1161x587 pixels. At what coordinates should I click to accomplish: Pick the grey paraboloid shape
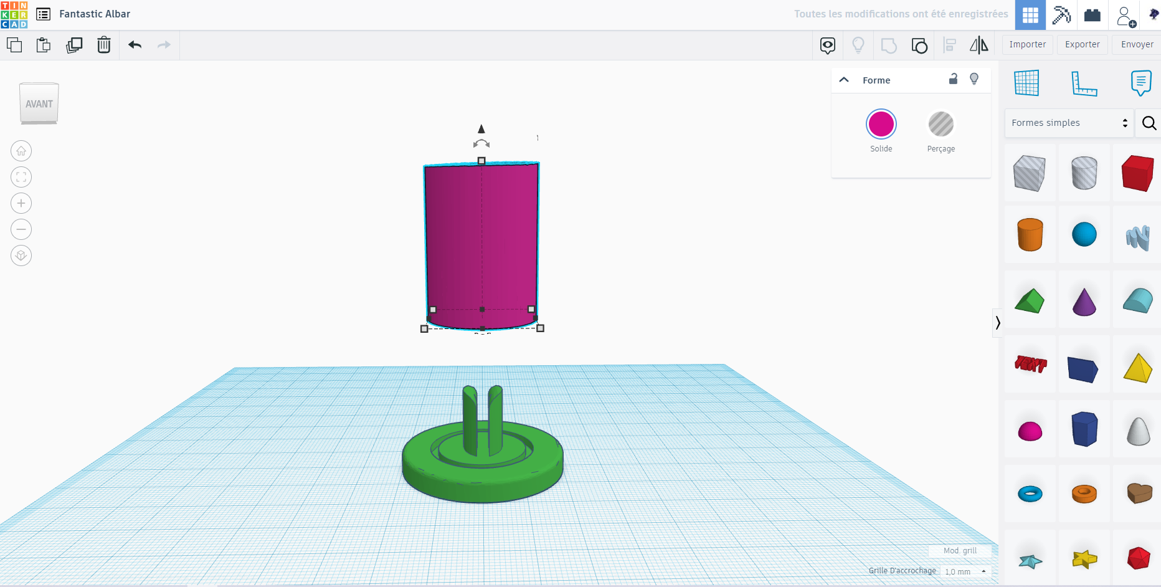pos(1139,431)
